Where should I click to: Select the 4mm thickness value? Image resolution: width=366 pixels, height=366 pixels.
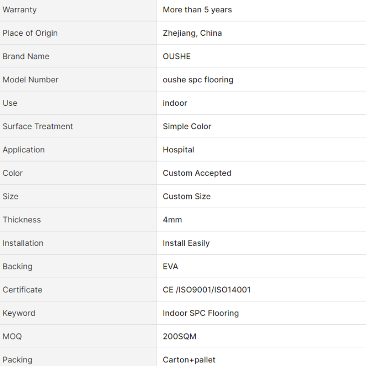pyautogui.click(x=172, y=220)
